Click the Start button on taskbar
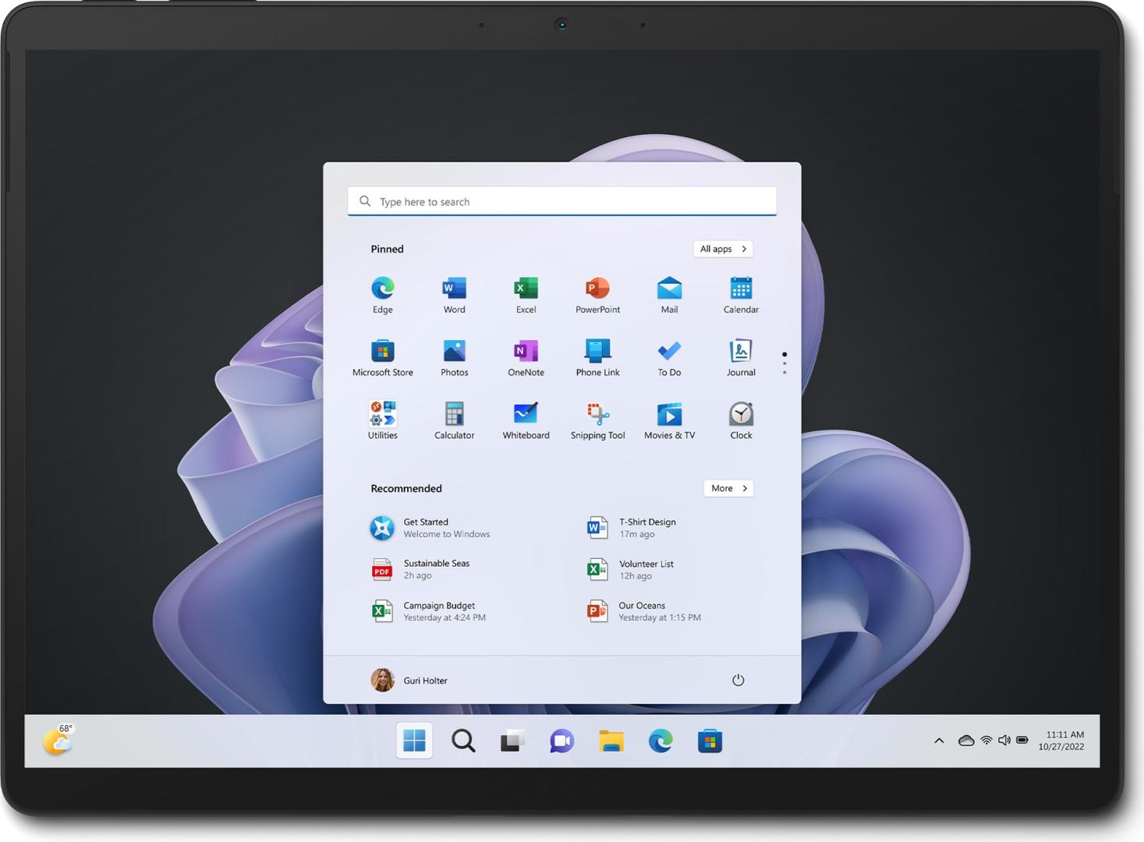This screenshot has height=842, width=1144. [414, 741]
